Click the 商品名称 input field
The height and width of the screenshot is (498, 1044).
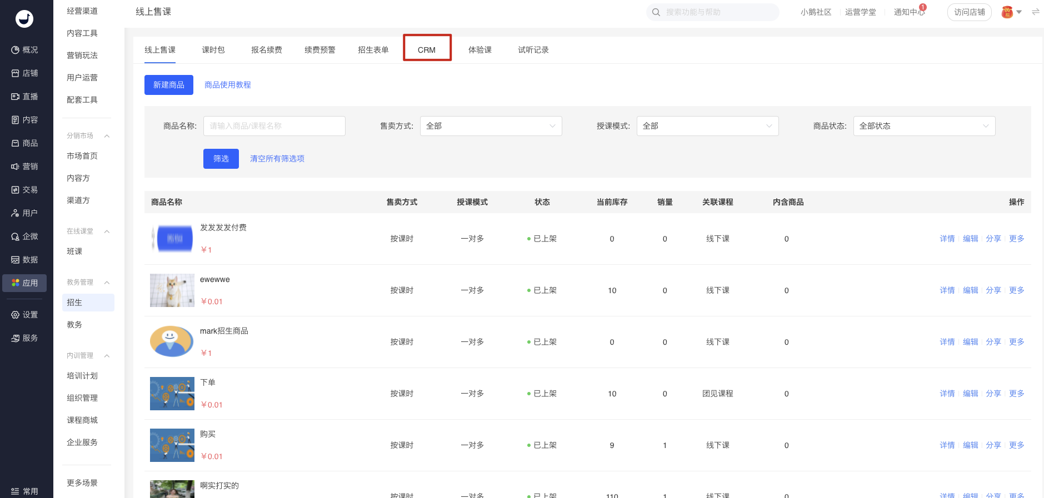click(274, 126)
